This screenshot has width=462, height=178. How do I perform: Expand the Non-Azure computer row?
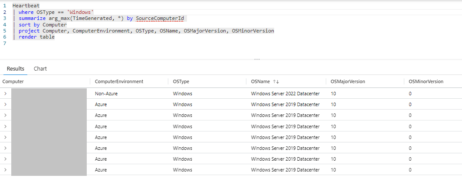(x=5, y=93)
